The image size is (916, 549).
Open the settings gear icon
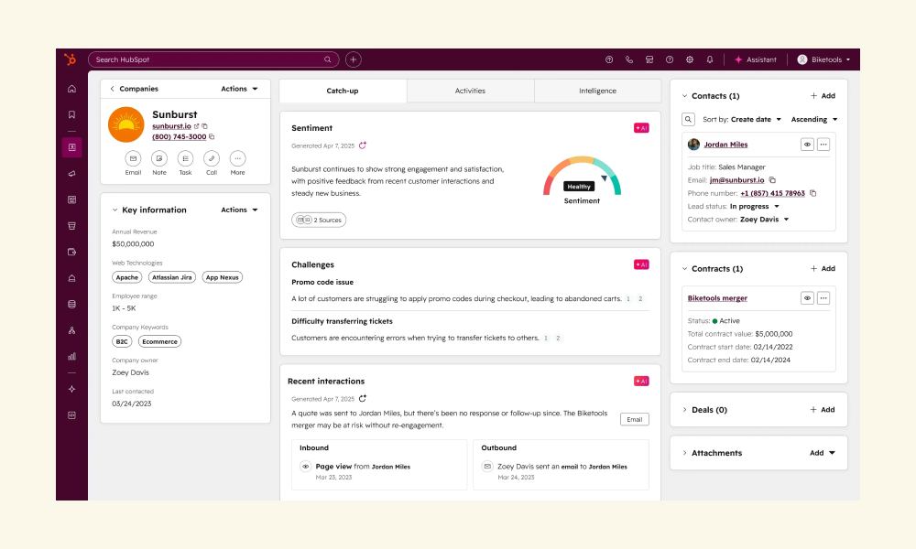point(690,59)
